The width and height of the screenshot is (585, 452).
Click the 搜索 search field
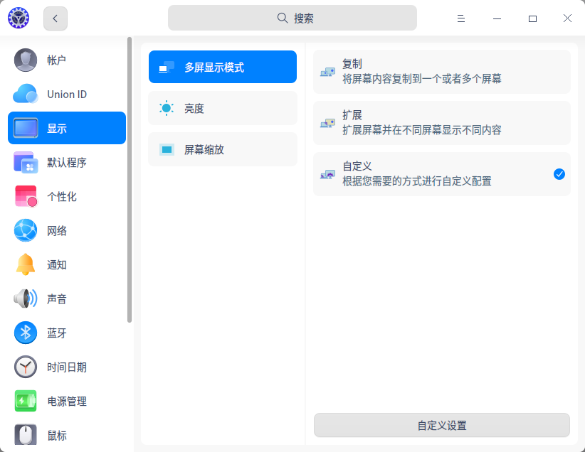(x=292, y=18)
